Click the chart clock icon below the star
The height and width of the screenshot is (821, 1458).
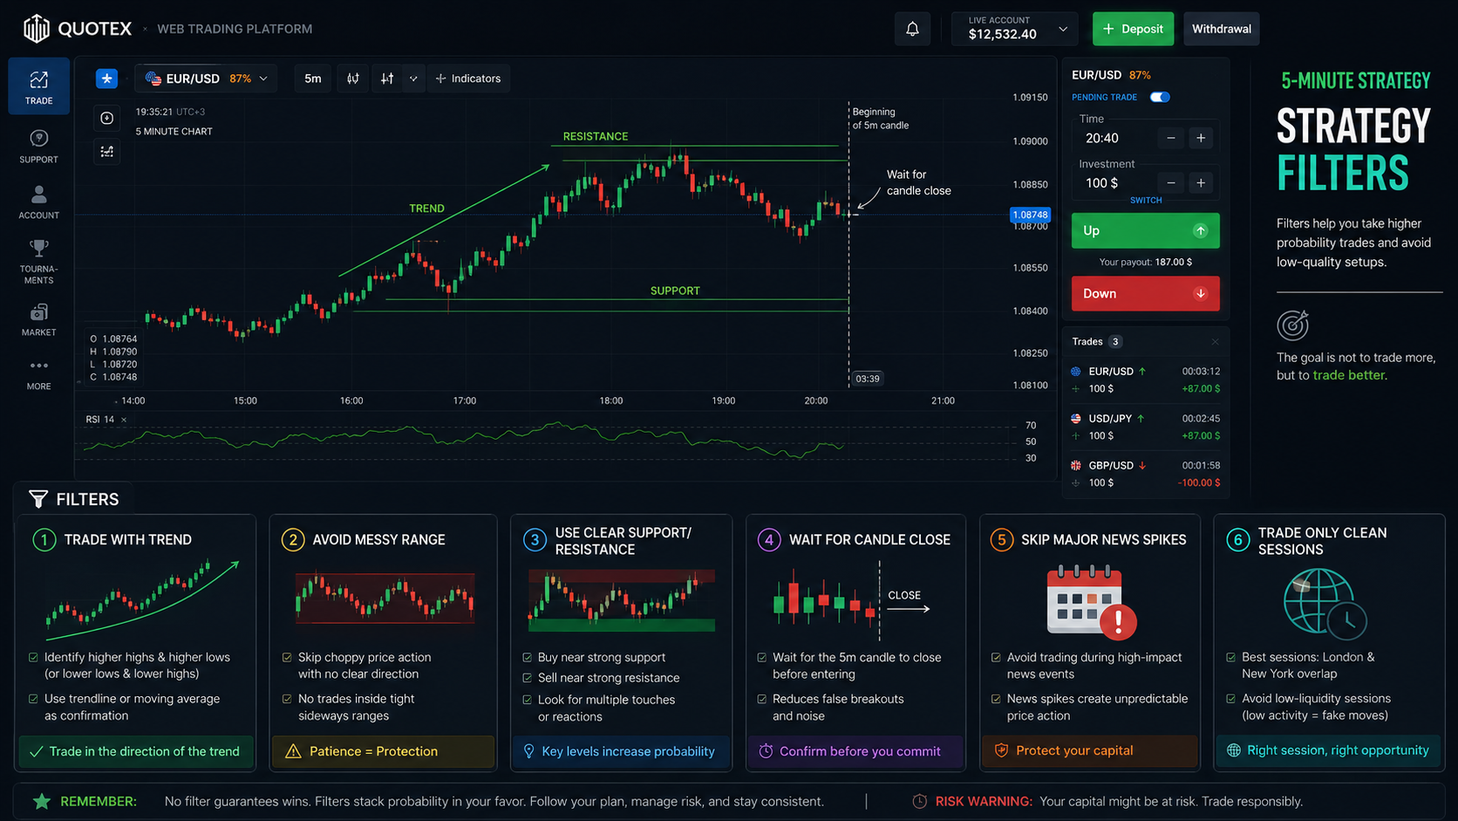click(x=106, y=118)
